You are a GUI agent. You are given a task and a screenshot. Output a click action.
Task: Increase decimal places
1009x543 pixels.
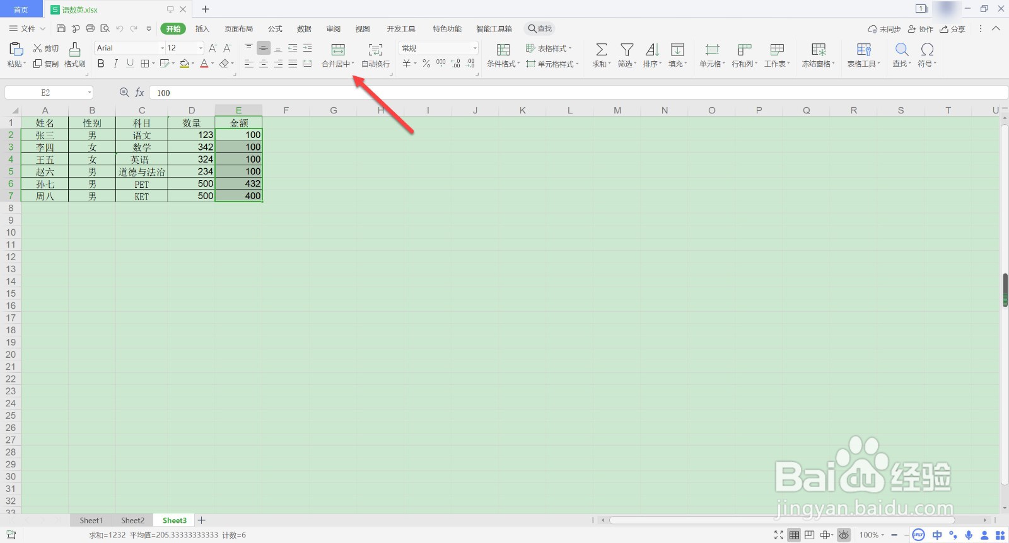[x=456, y=64]
